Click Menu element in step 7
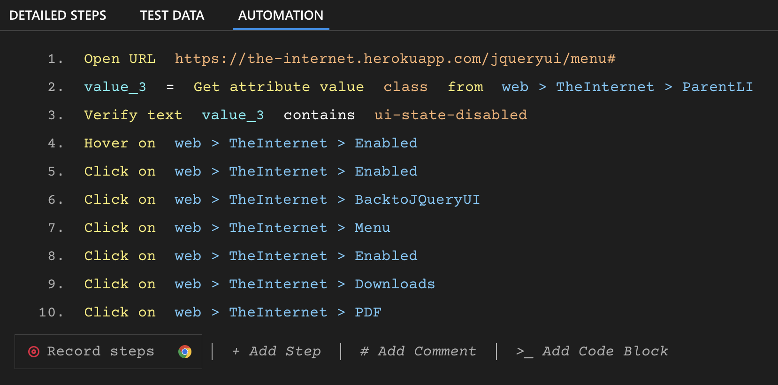Screen dimensions: 778x385 (x=373, y=228)
